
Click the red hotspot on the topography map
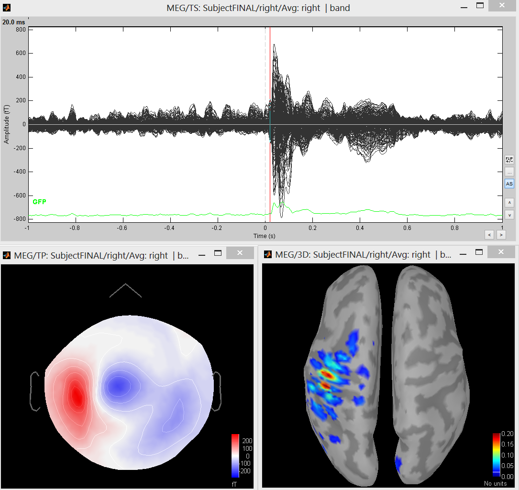pos(77,396)
